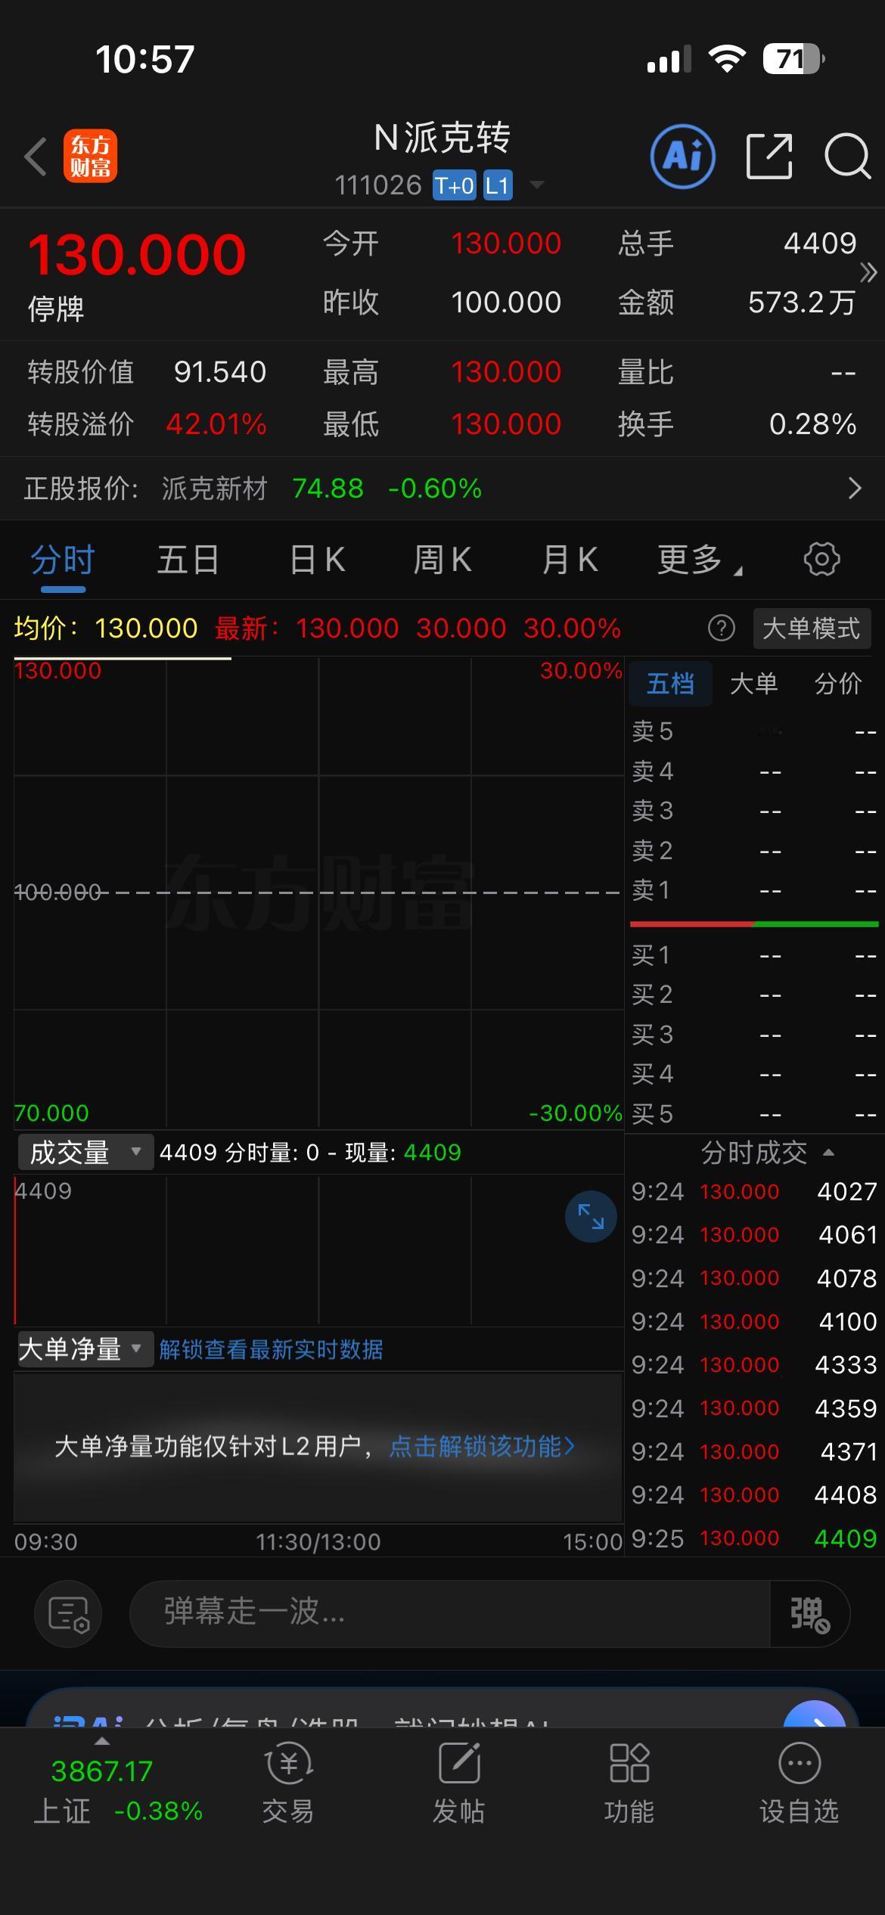Tap the 转股溢价 42.01% value
The image size is (885, 1915).
click(216, 424)
